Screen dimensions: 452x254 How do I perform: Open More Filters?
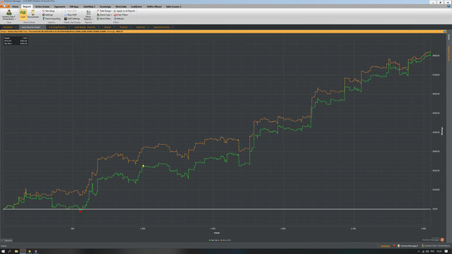[104, 19]
